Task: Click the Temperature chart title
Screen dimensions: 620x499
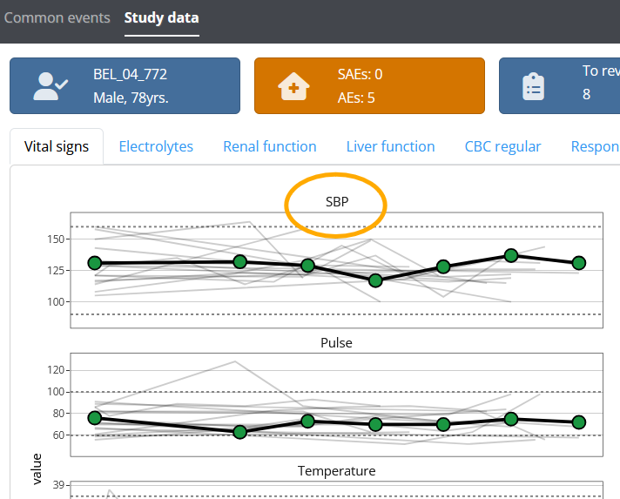Action: 336,471
